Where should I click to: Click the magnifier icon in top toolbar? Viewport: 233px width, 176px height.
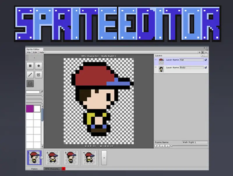coord(200,53)
